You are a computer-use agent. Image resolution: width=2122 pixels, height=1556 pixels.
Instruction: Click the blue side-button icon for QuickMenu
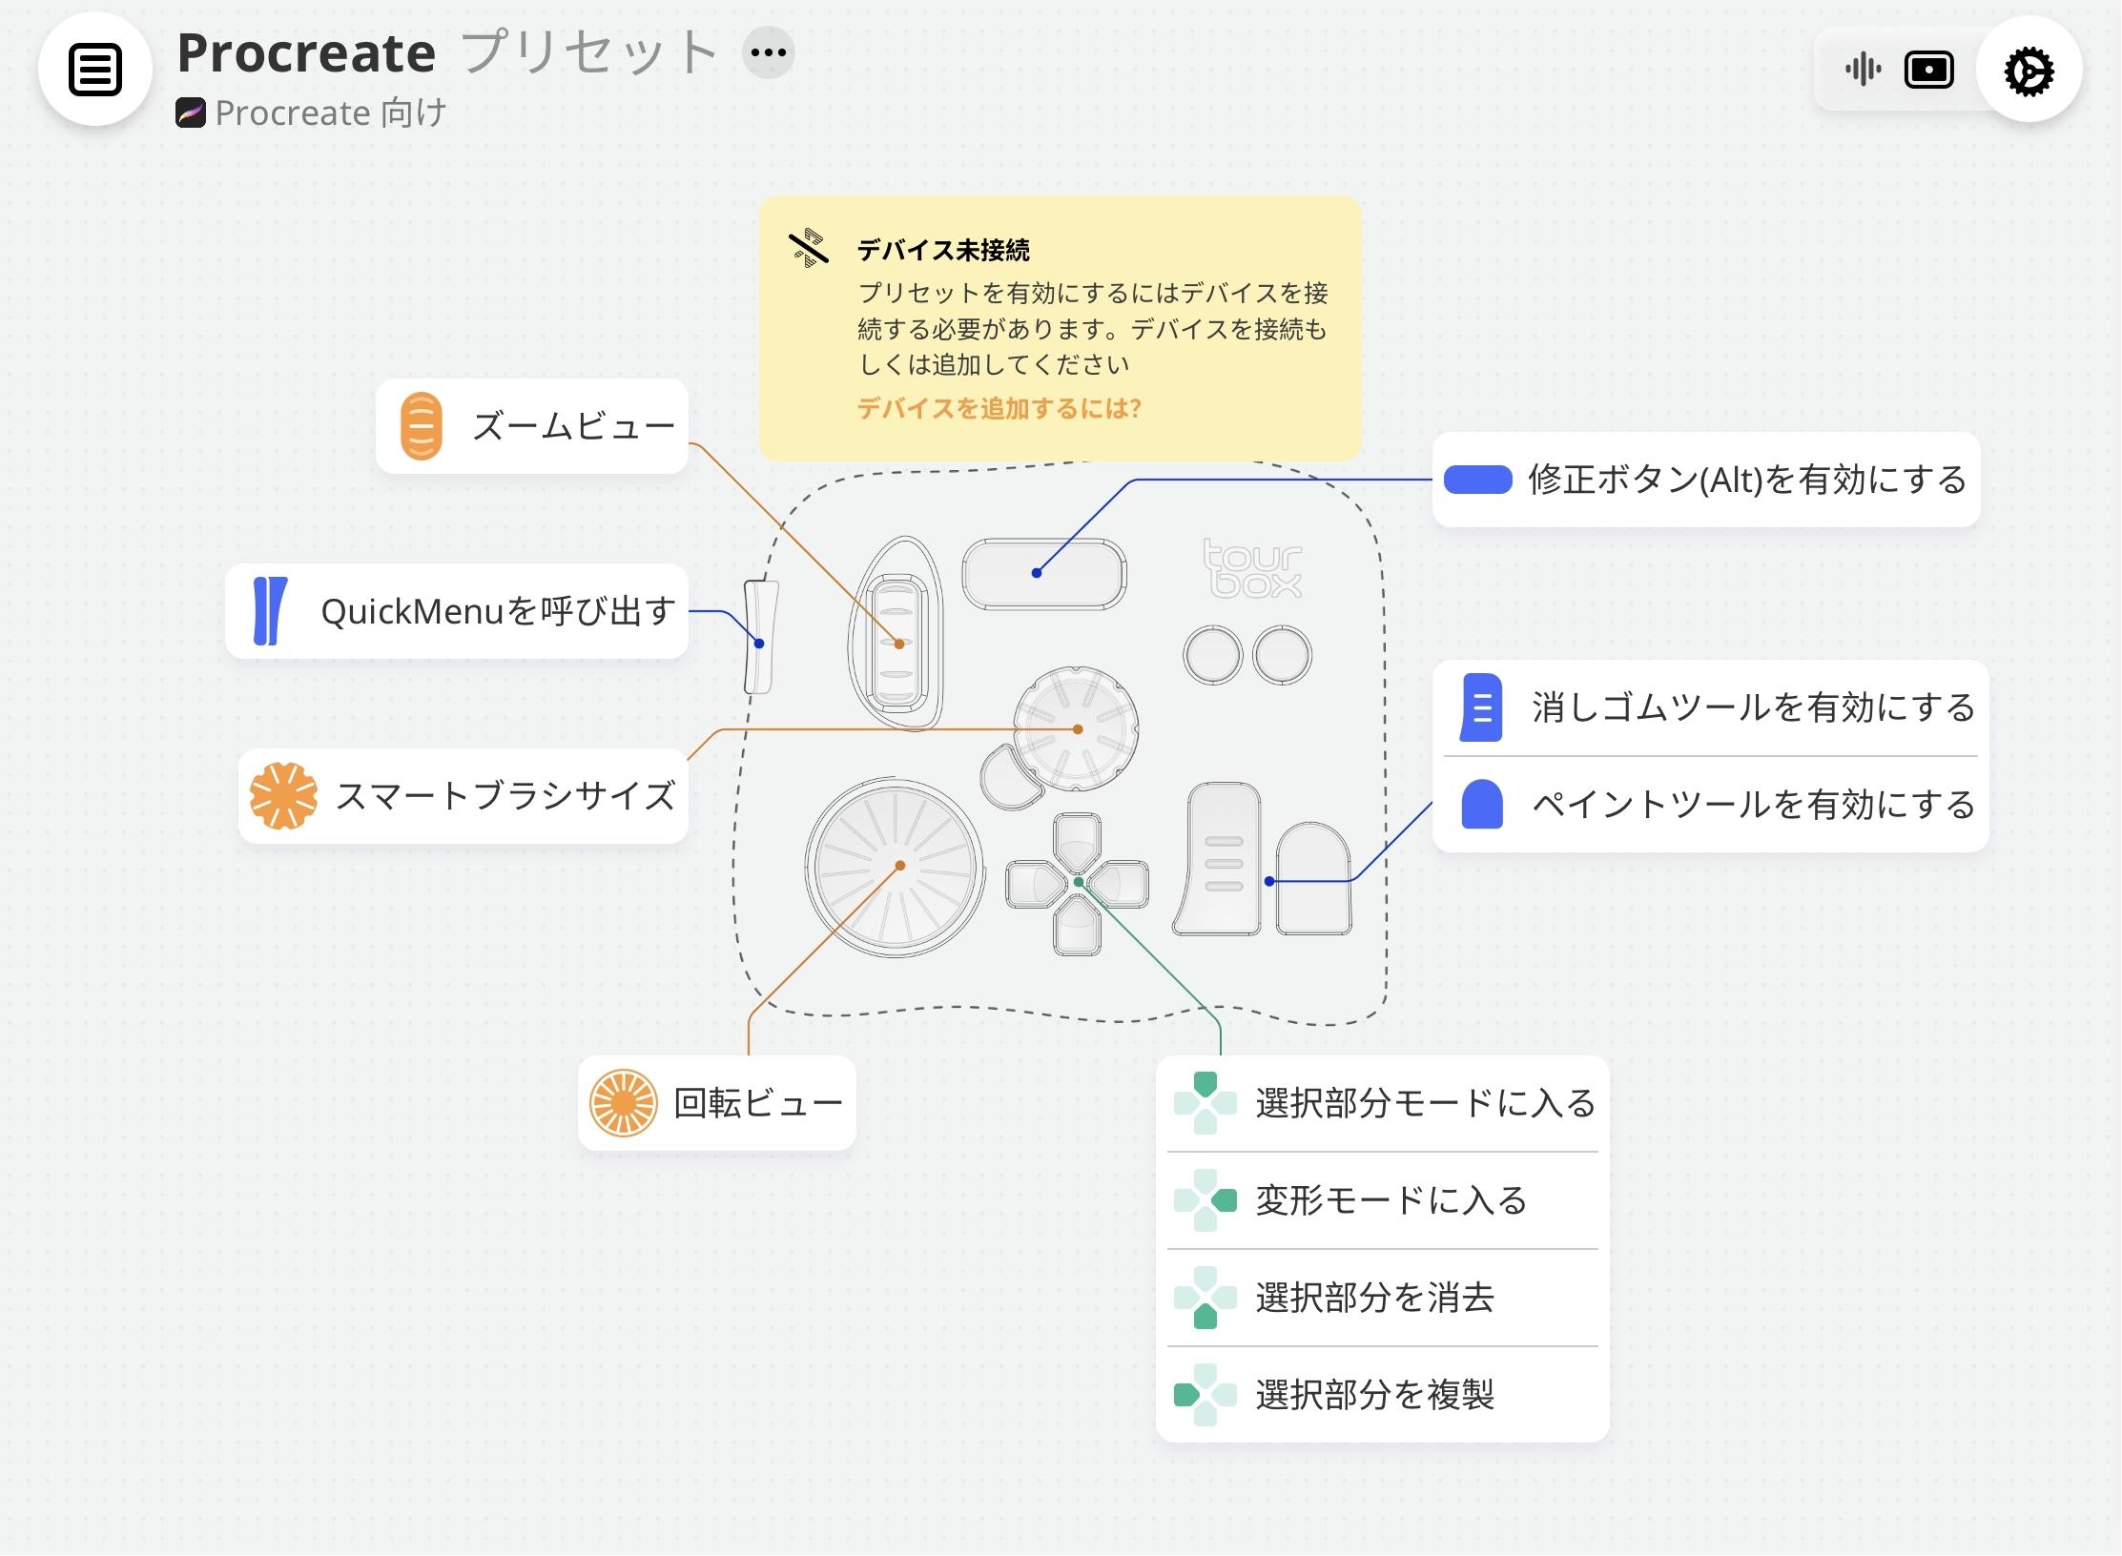270,611
